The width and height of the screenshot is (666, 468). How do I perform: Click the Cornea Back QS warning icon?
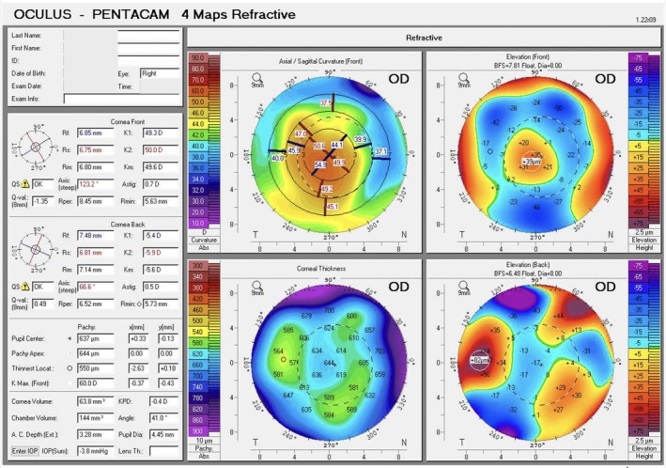[25, 287]
